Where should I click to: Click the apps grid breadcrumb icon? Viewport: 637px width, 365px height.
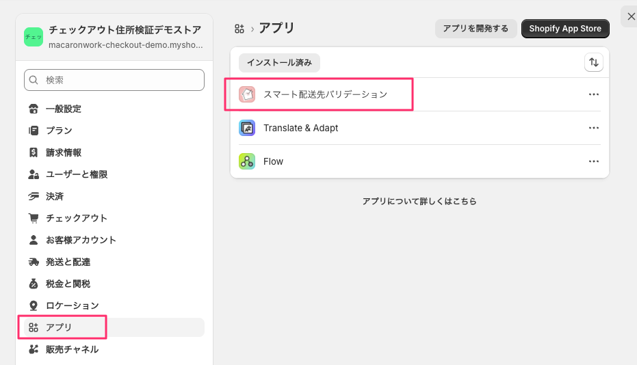(x=239, y=28)
